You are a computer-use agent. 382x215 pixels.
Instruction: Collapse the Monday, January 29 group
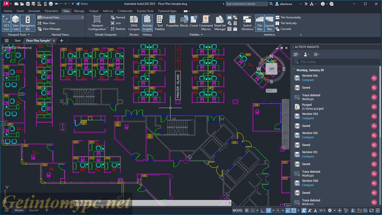294,70
